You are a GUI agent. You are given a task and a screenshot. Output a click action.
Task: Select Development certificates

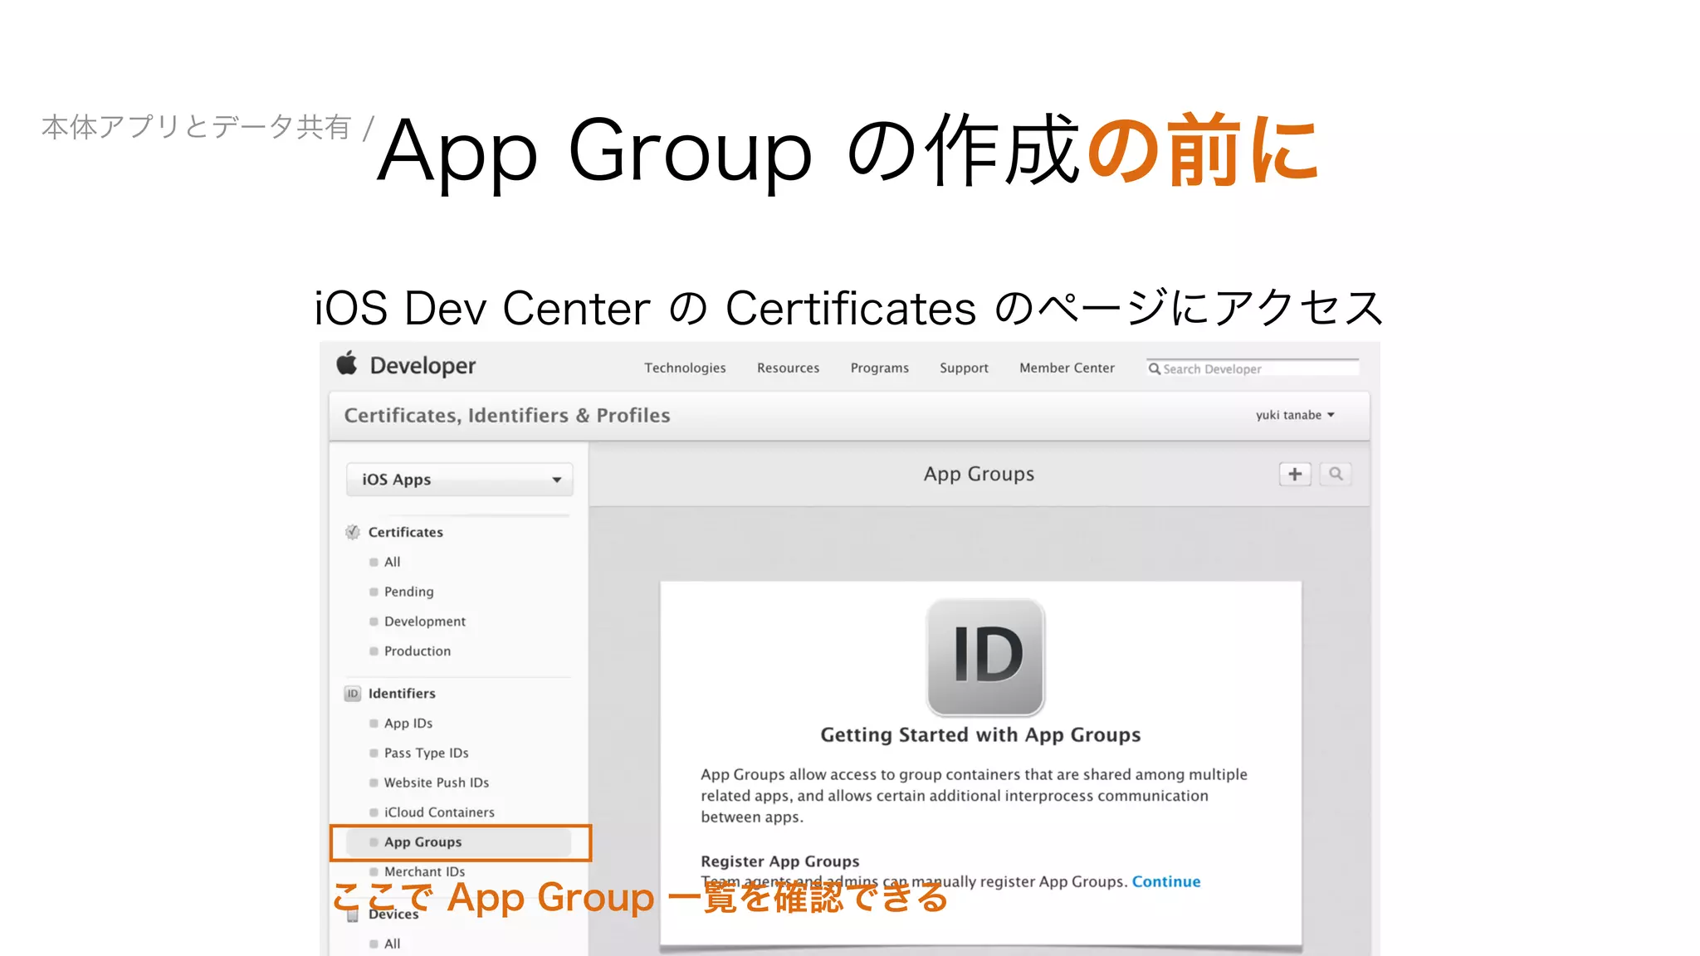(x=425, y=622)
